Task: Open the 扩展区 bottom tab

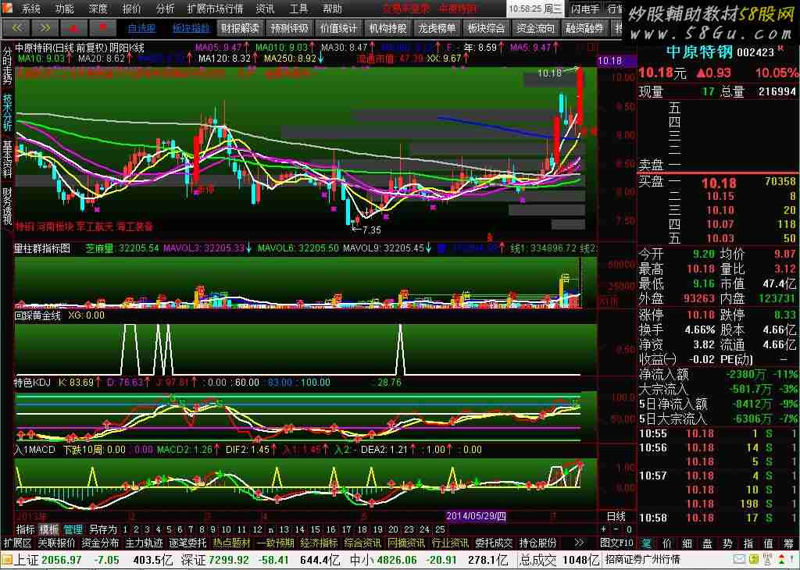Action: point(17,543)
